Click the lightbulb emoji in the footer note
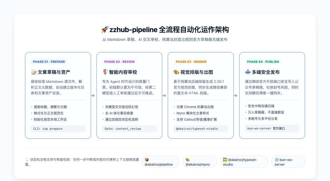The image size is (330, 181). pyautogui.click(x=27, y=159)
